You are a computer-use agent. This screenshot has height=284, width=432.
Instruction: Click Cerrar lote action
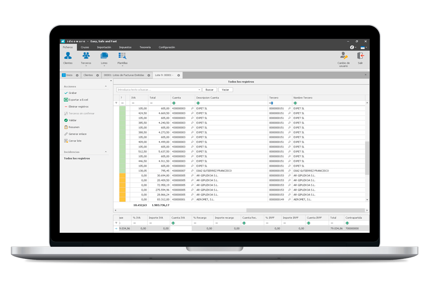pos(75,141)
